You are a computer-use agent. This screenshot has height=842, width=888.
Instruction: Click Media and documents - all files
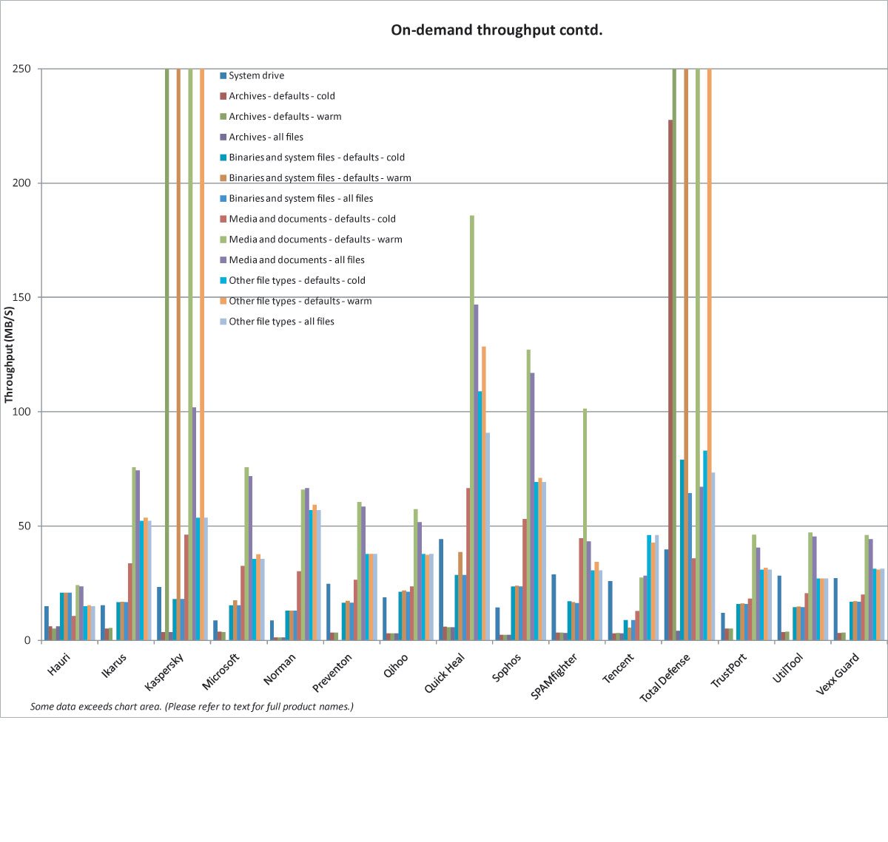[x=297, y=260]
